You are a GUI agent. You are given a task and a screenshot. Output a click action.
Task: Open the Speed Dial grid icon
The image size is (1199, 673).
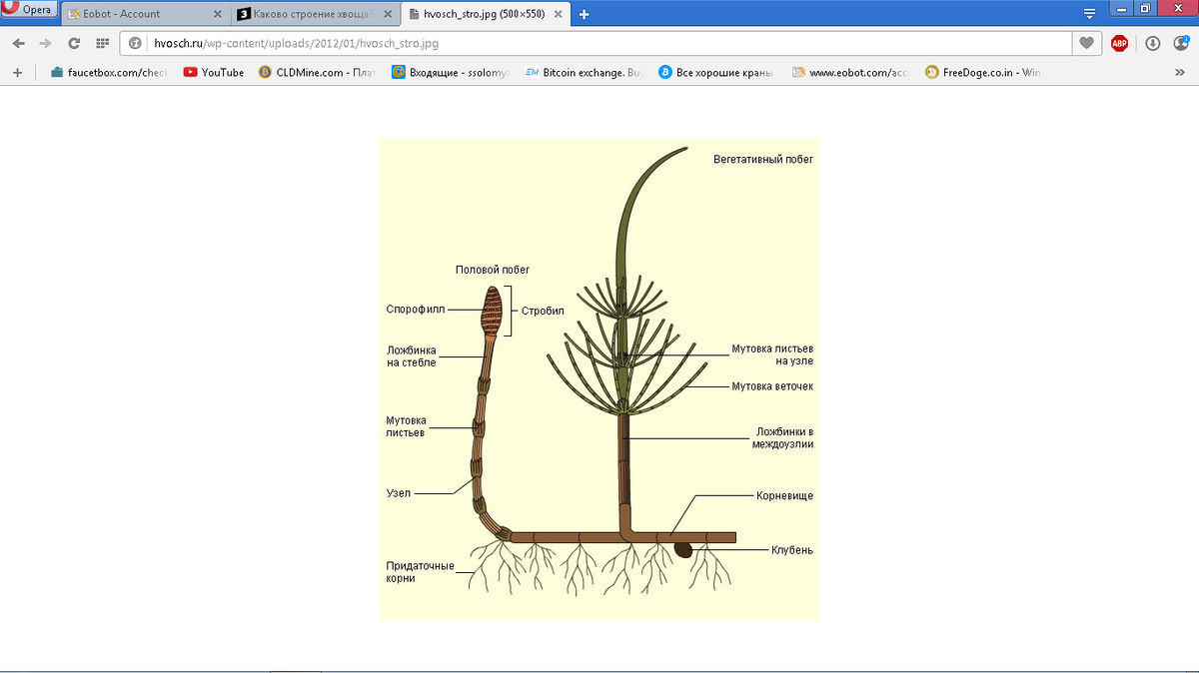click(x=102, y=43)
